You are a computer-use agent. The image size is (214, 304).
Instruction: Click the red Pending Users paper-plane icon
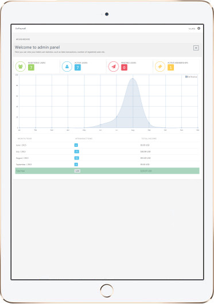tap(114, 67)
